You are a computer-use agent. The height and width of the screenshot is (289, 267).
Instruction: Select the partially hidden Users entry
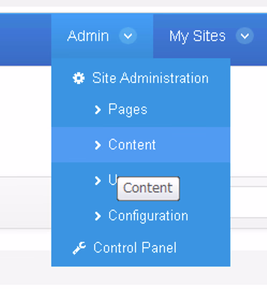pyautogui.click(x=113, y=179)
